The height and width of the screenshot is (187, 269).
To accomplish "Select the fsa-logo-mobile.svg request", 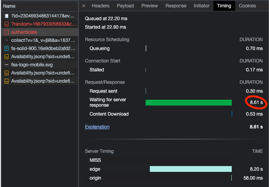I will pos(40,65).
